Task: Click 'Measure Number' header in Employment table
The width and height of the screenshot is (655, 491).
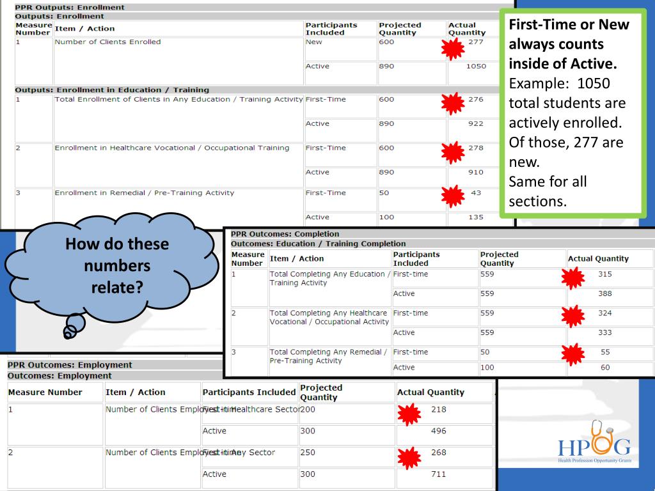Action: coord(45,392)
